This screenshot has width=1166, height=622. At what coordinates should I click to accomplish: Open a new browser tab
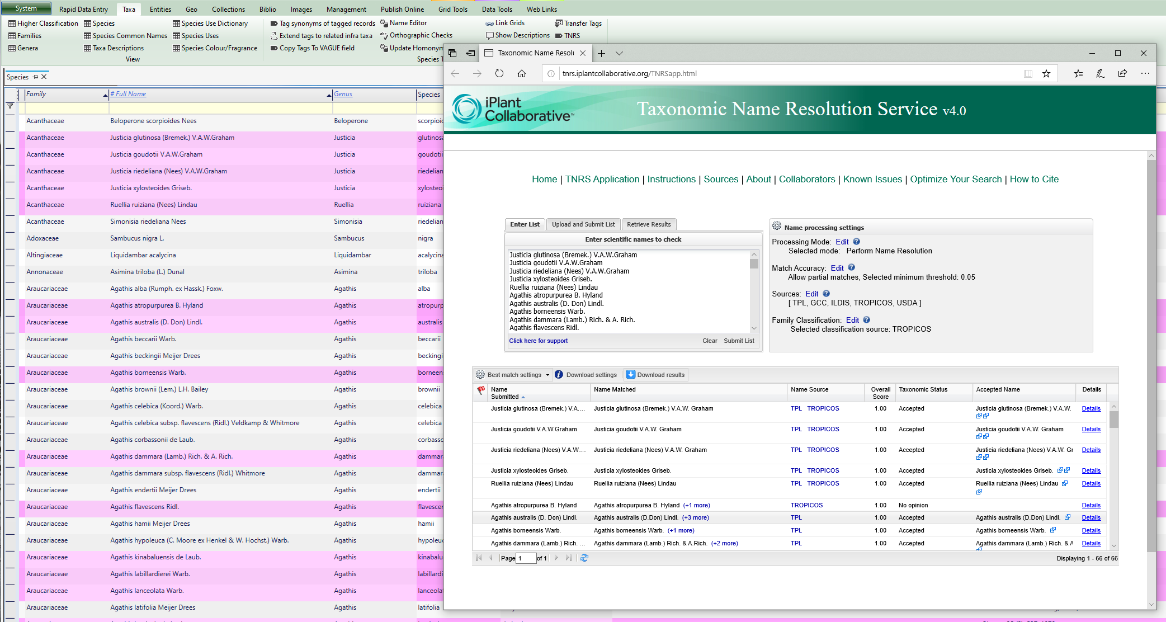(x=601, y=53)
